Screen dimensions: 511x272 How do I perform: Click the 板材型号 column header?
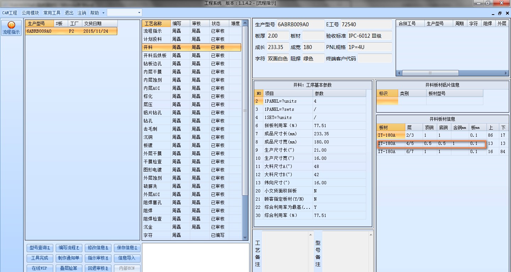(455, 93)
